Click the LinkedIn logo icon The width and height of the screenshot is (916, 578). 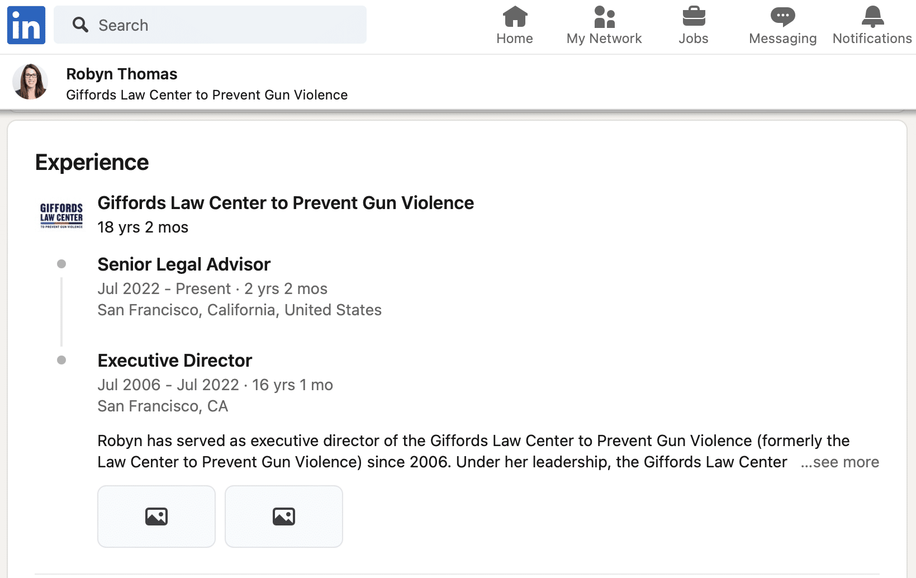coord(26,25)
